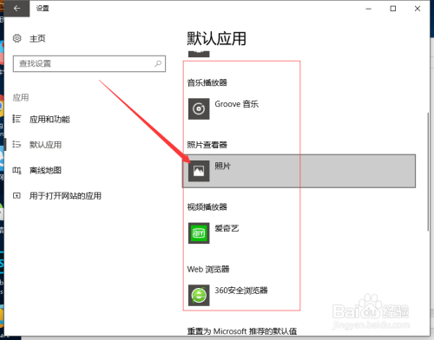
Task: Click 重置为 Microsoft 推荐的默认值 text
Action: click(x=242, y=331)
